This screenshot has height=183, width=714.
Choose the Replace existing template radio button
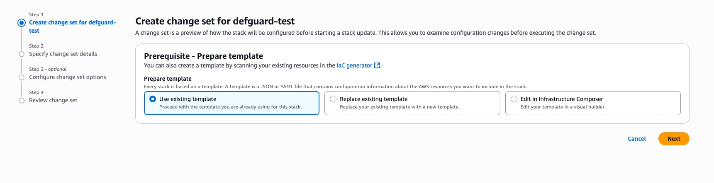(333, 99)
